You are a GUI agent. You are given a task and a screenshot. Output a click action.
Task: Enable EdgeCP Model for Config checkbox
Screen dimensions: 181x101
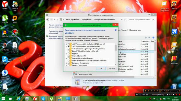68,51
